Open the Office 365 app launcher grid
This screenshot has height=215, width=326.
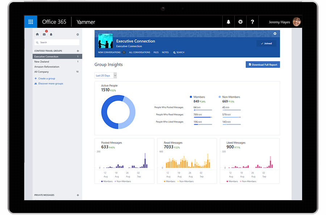coord(31,22)
